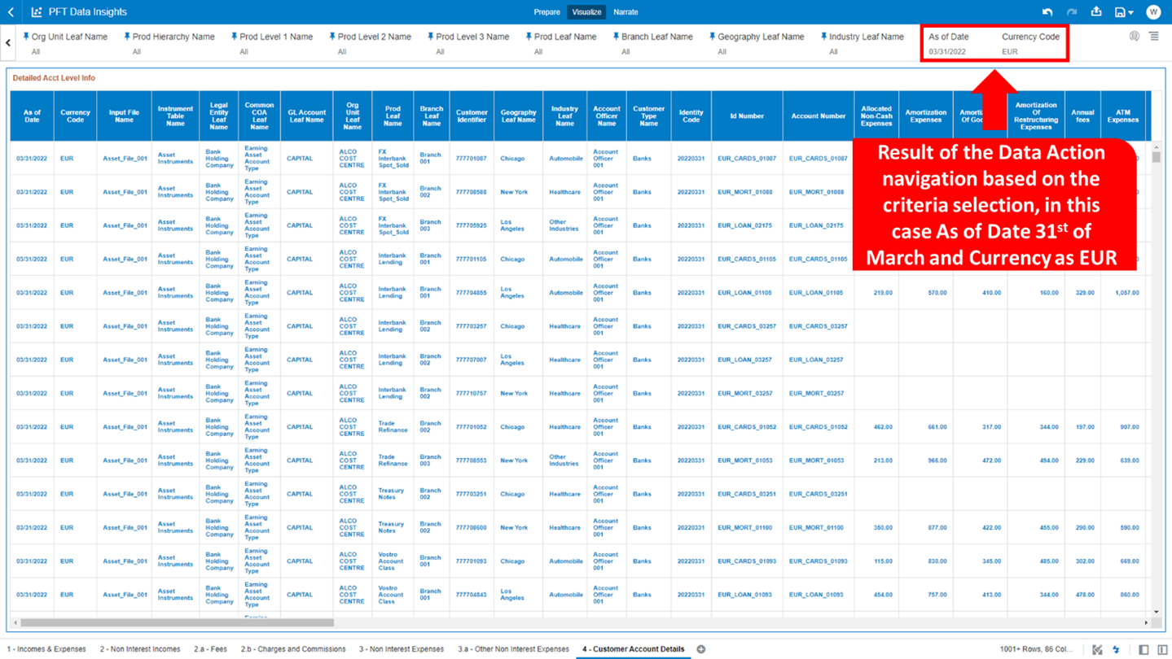Select the format brush icon in status bar
Screen dimensions: 1172x659
(1099, 649)
